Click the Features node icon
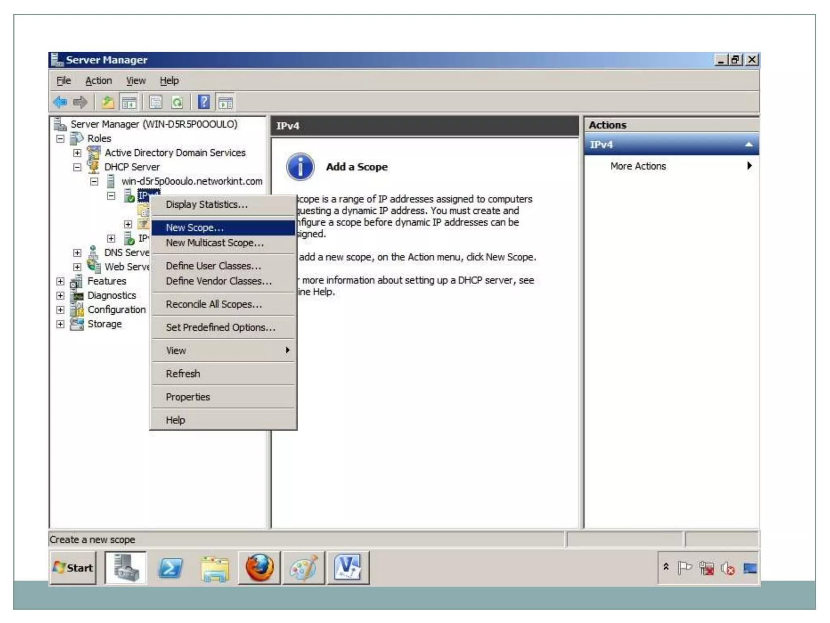This screenshot has height=623, width=830. (77, 281)
